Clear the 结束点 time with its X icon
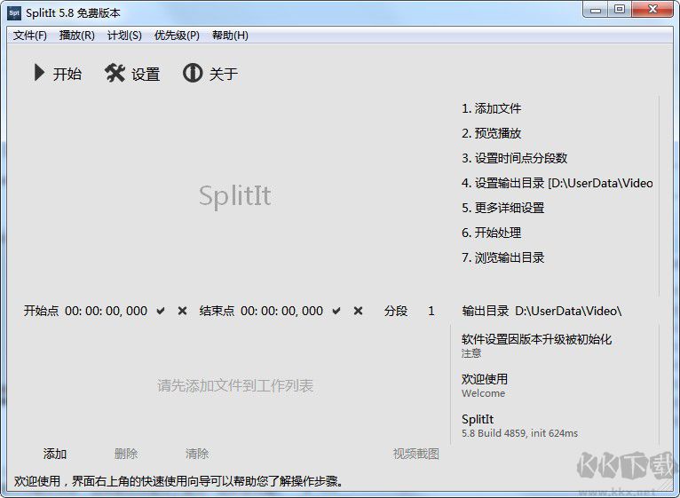Viewport: 680px width, 498px height. tap(359, 311)
